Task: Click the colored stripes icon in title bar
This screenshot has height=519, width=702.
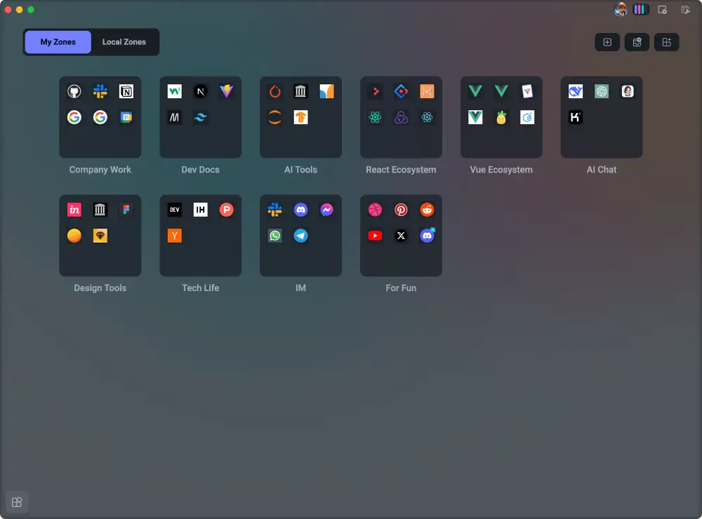Action: (x=641, y=10)
